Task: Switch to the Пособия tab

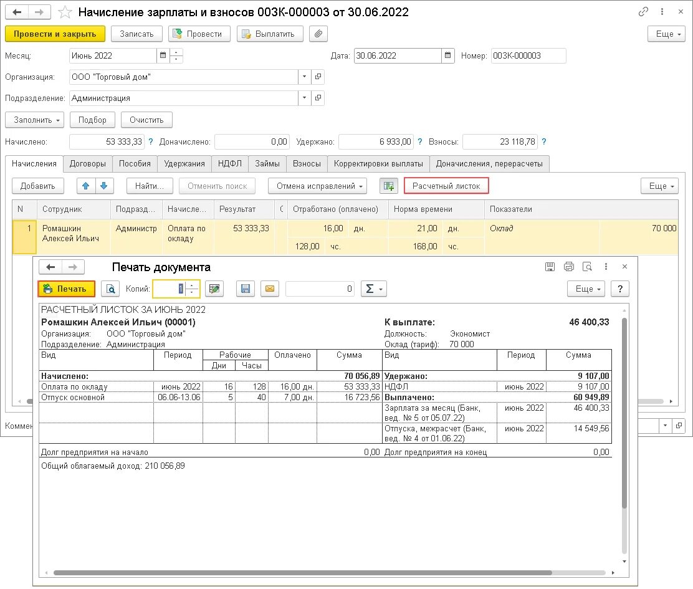Action: click(135, 163)
